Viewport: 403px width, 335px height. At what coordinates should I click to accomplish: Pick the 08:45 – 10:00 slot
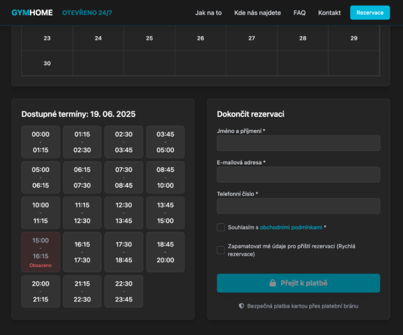tap(165, 177)
